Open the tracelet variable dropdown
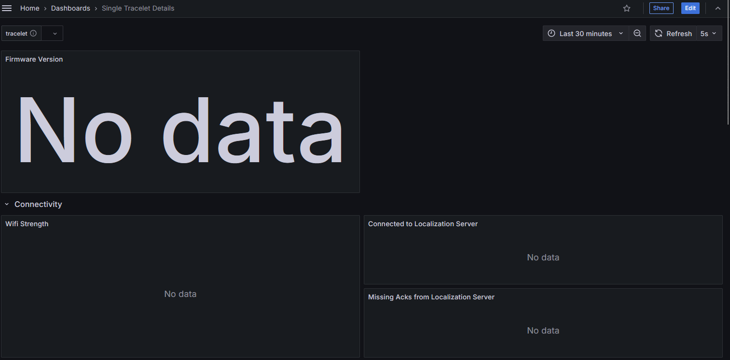 [52, 33]
